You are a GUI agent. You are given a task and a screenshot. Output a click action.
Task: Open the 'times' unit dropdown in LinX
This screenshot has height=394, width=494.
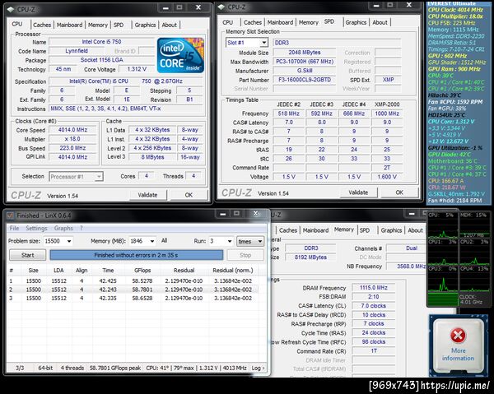pyautogui.click(x=250, y=241)
